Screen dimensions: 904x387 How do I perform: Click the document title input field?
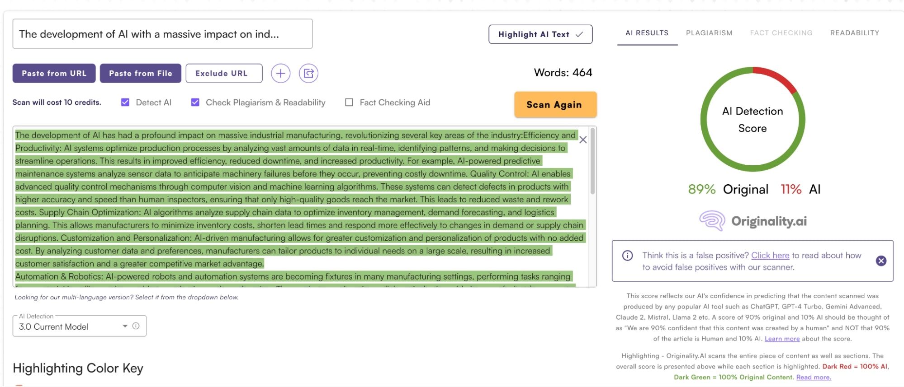[x=162, y=34]
